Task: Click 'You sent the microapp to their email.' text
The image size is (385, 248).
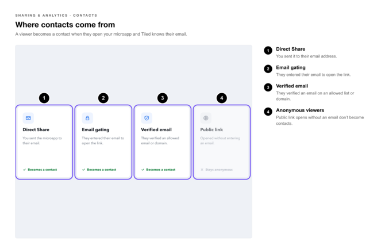Action: [x=42, y=140]
